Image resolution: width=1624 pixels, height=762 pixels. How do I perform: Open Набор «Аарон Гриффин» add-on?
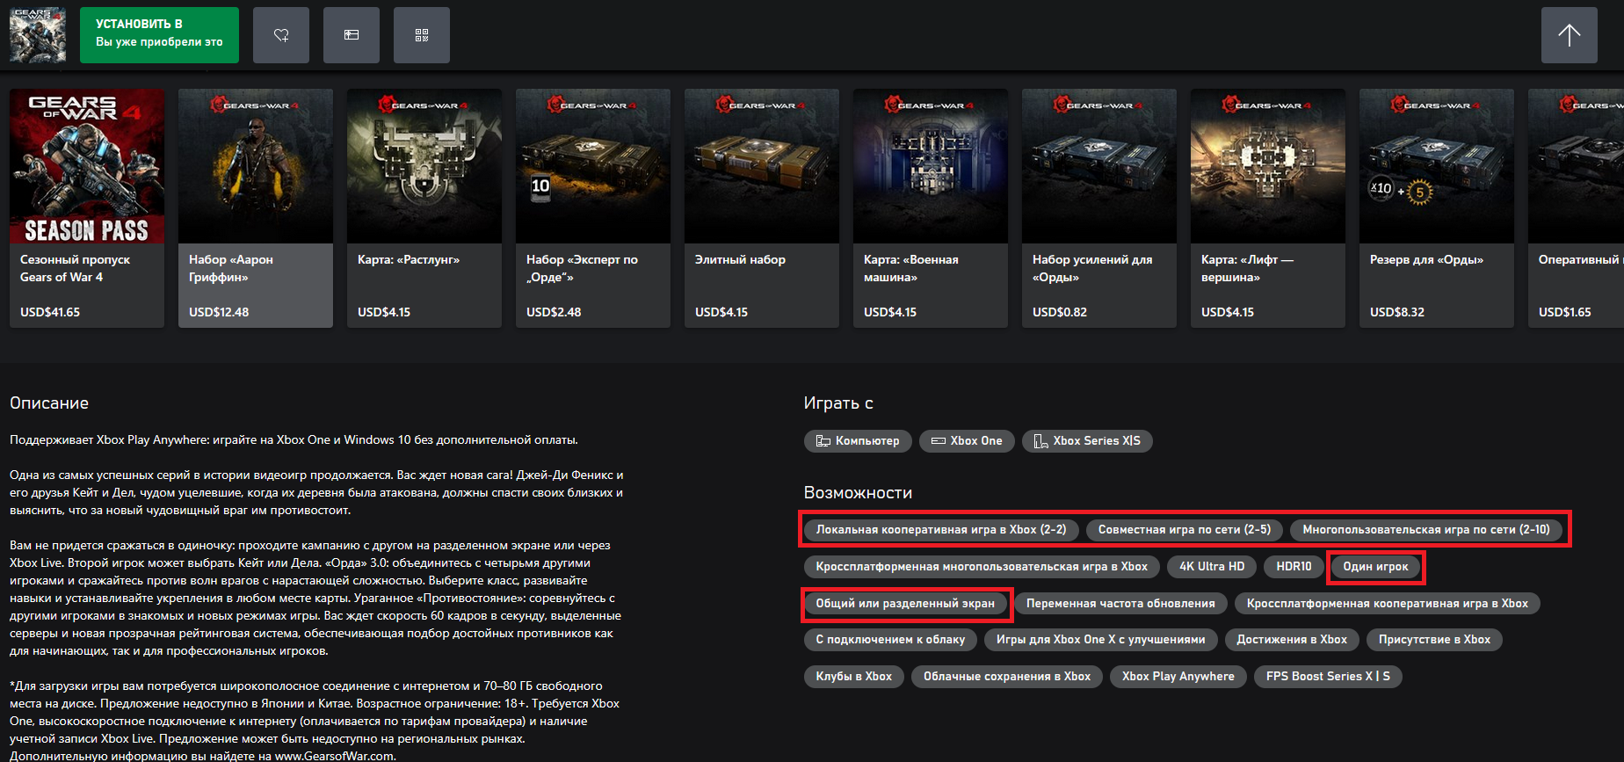tap(256, 208)
